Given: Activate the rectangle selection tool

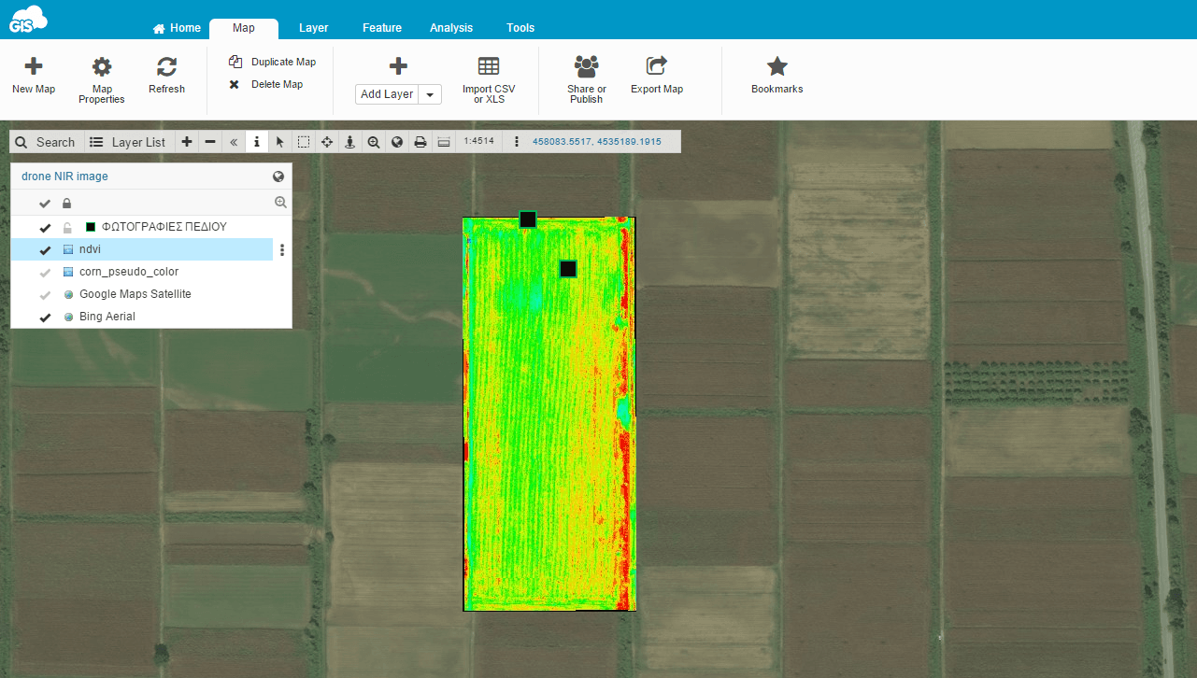Looking at the screenshot, I should pos(304,142).
